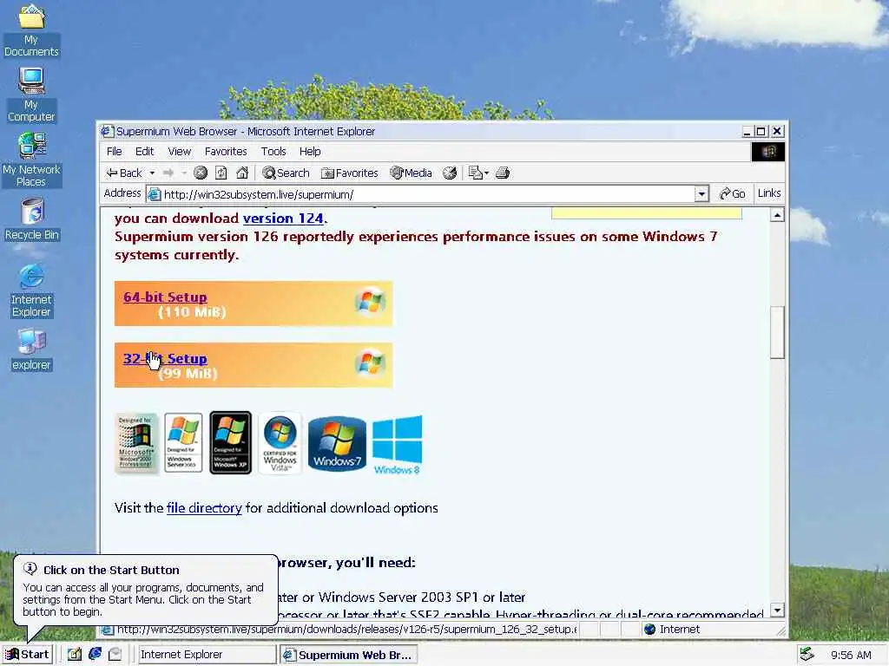The height and width of the screenshot is (666, 889).
Task: Click the info icon in Start balloon tip
Action: tap(30, 569)
